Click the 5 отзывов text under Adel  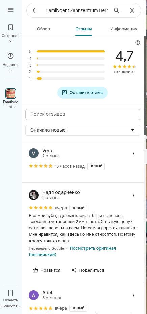coord(52,298)
